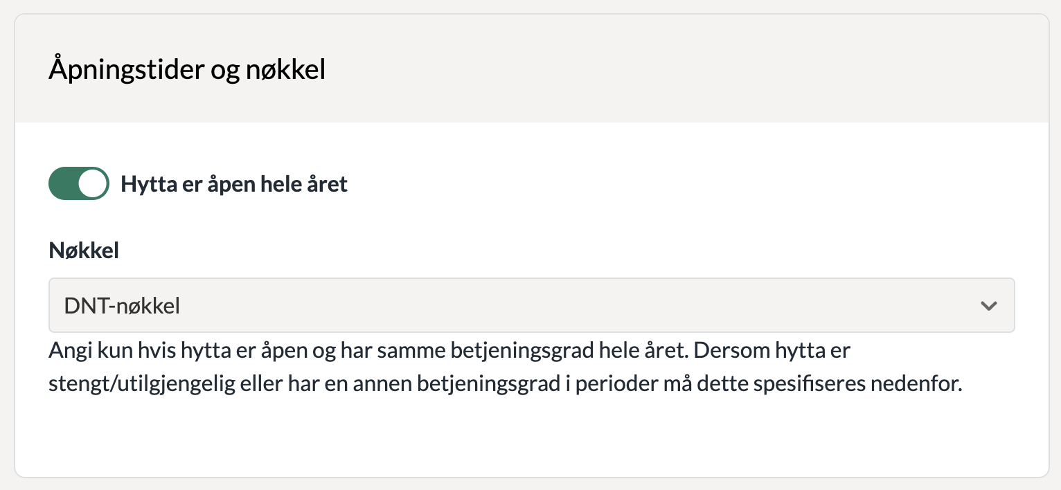Click the 'Hytta er åpen hele året' label

coord(234,184)
